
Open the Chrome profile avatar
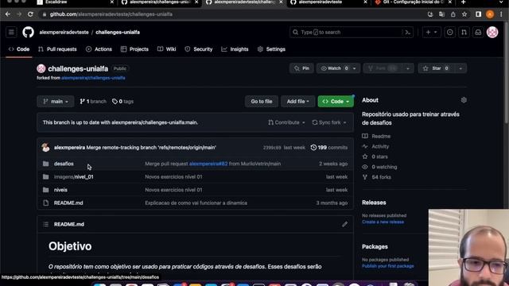[x=490, y=14]
